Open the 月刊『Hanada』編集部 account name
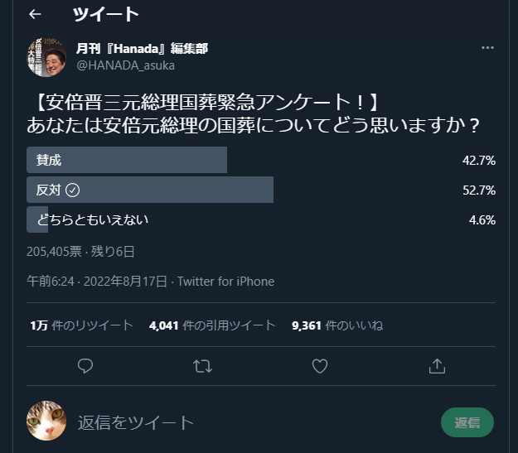The width and height of the screenshot is (518, 453). [142, 48]
